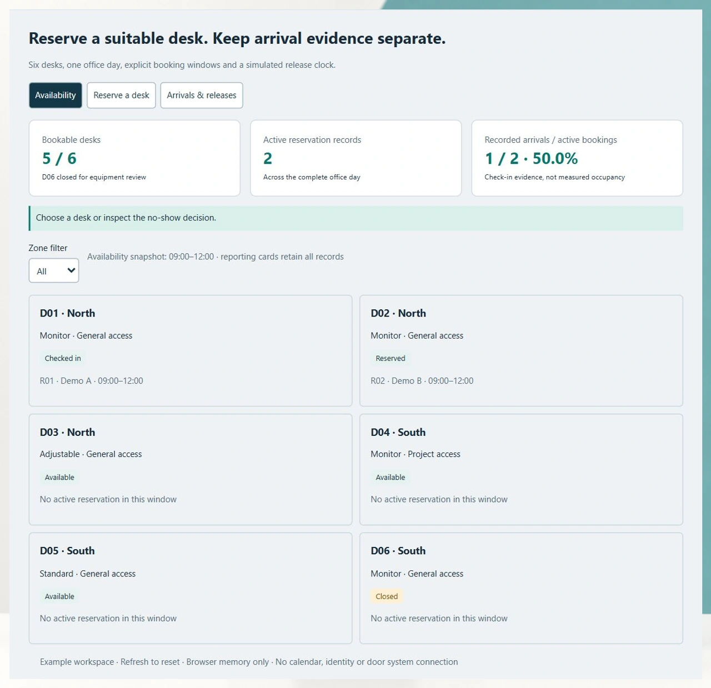
Task: Click the 'Available' badge on desk D04
Action: pos(390,478)
